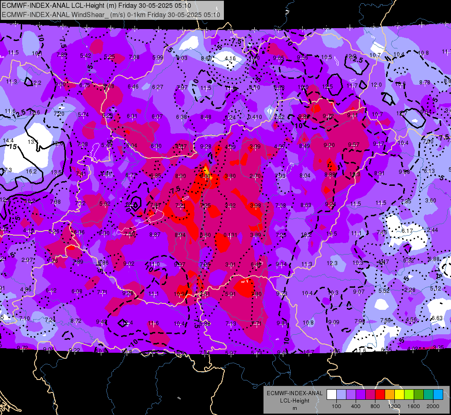
Task: Click the map value '3.01'
Action: 230,264
